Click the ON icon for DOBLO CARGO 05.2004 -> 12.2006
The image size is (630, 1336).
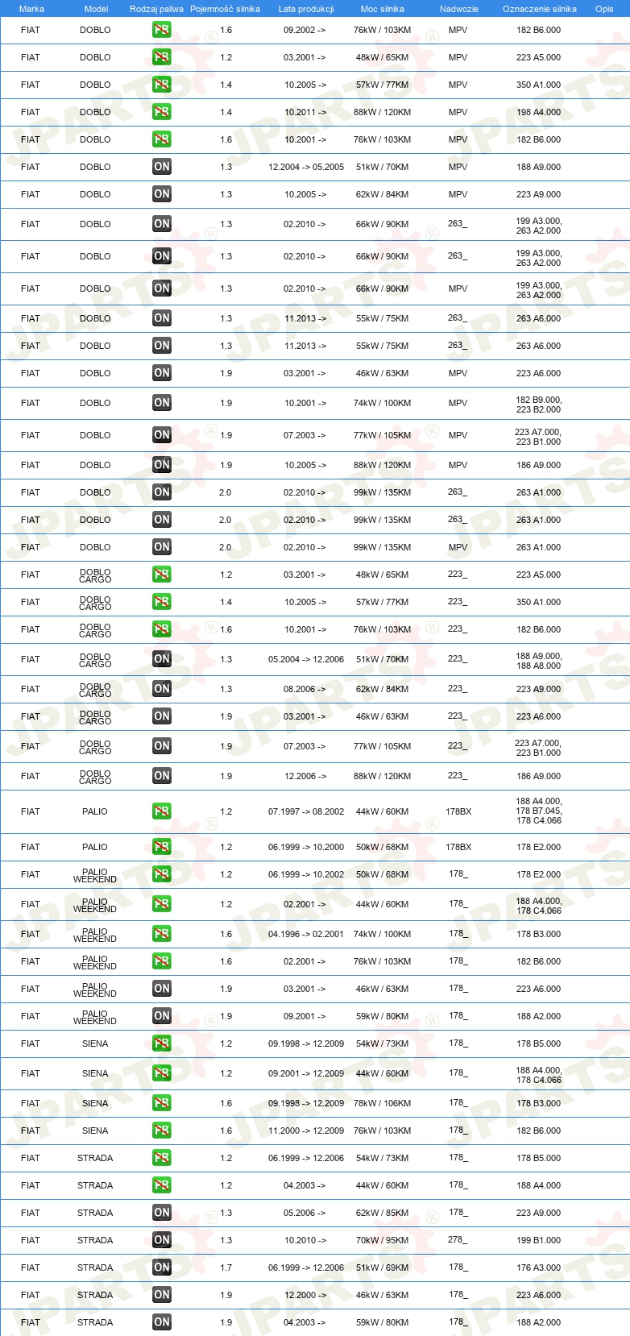click(x=162, y=659)
